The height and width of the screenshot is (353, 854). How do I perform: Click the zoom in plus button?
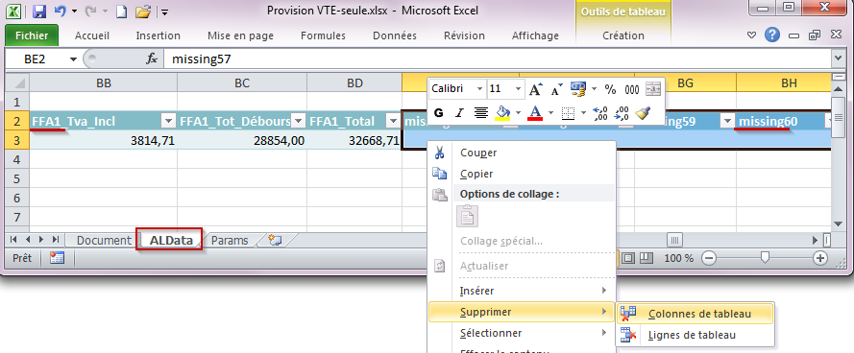pos(820,258)
